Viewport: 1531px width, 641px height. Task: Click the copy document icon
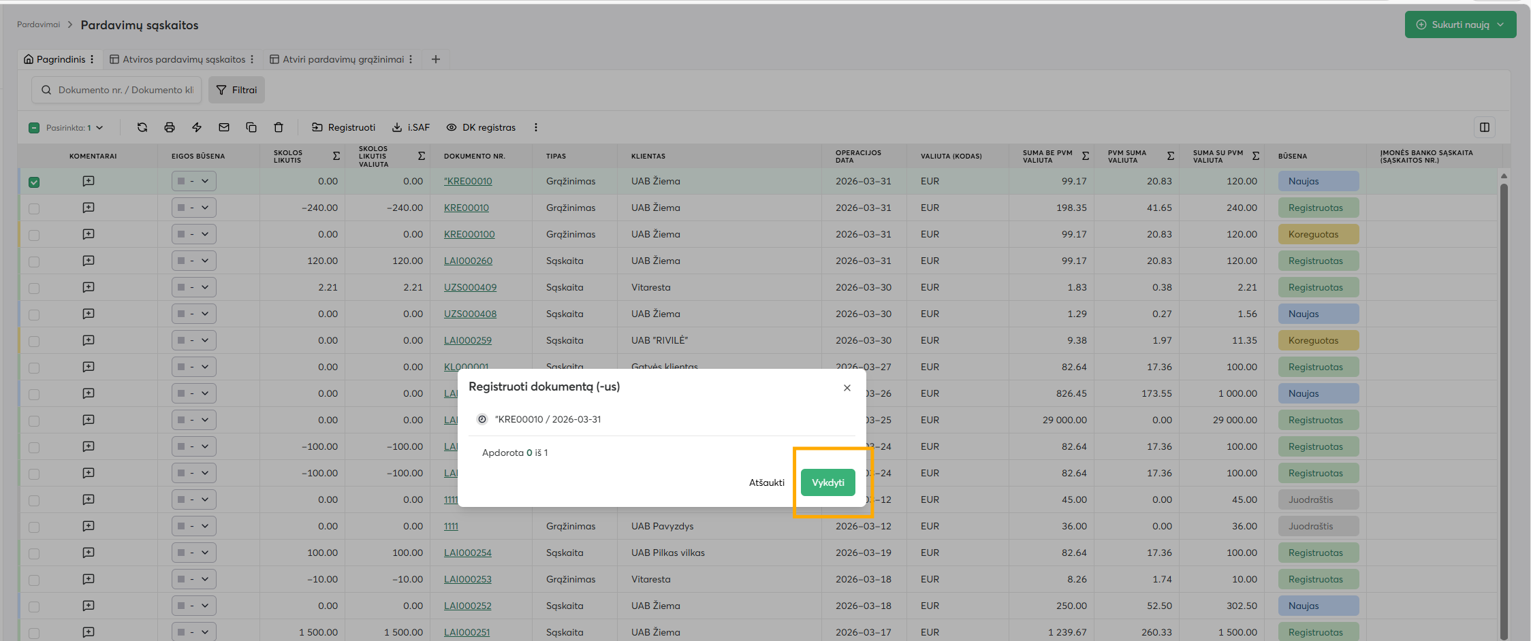[x=251, y=127]
